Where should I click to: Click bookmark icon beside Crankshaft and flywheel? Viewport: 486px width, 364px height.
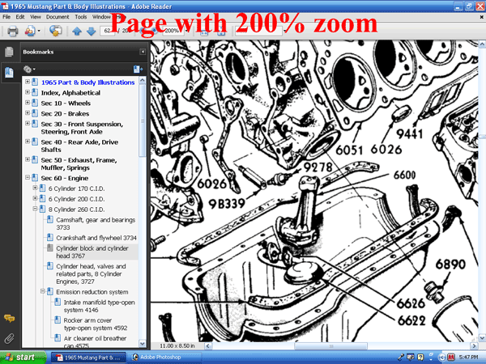(x=50, y=237)
